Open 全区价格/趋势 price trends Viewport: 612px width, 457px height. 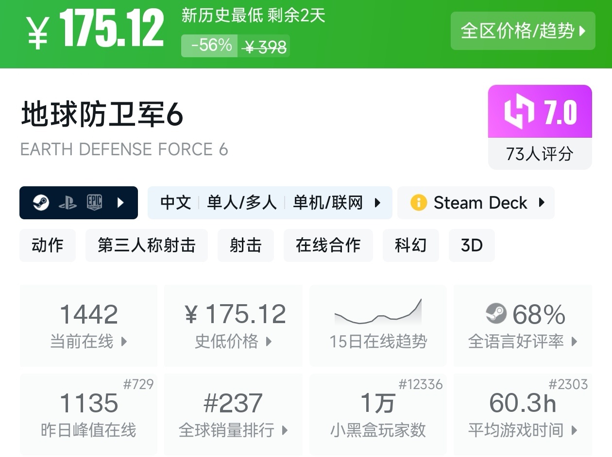[523, 31]
